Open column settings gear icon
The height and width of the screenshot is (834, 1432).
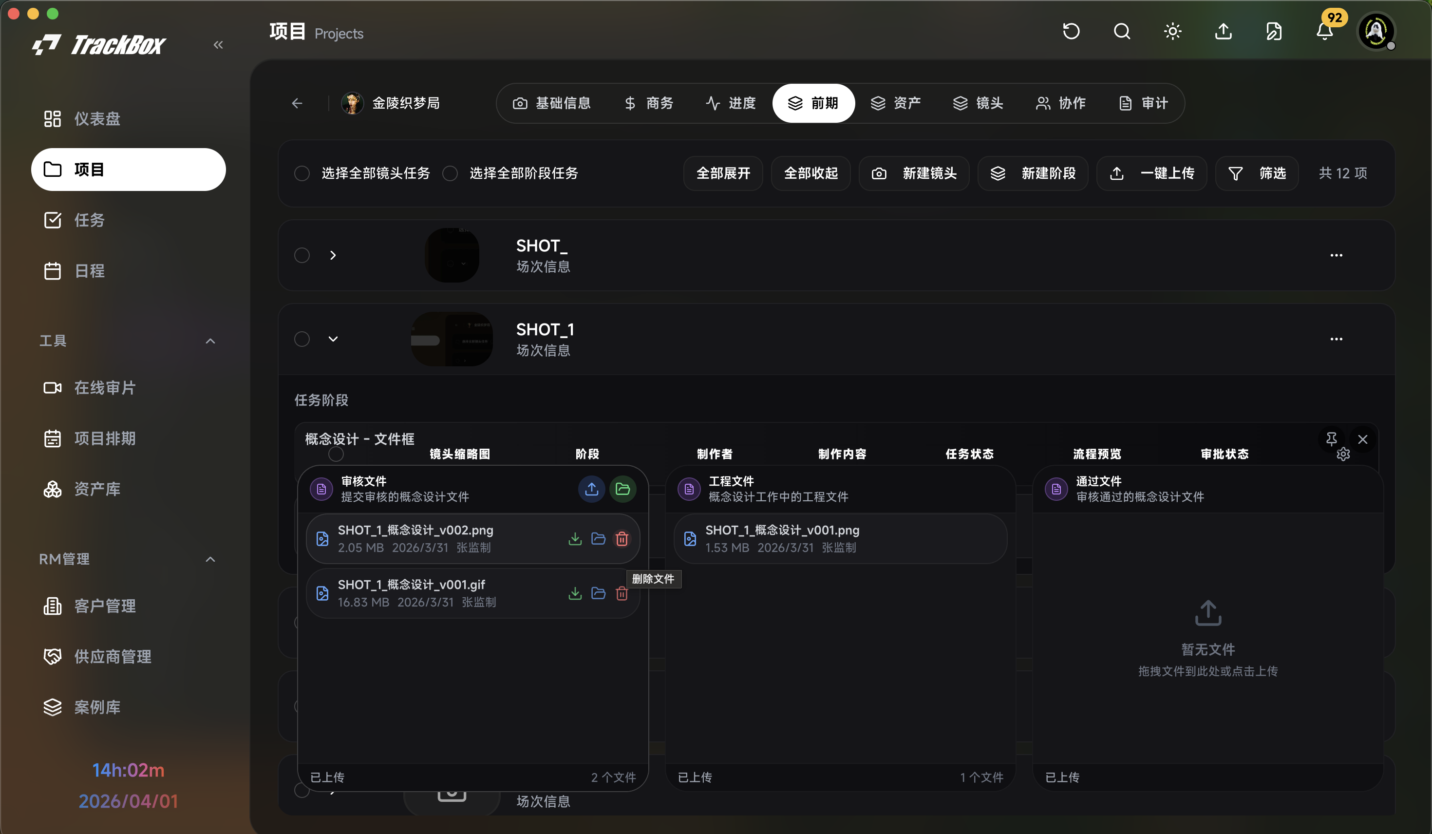[1343, 454]
